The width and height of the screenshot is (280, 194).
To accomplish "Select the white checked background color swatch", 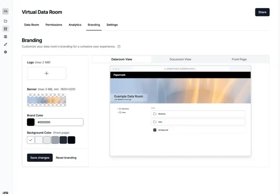I will pyautogui.click(x=31, y=140).
